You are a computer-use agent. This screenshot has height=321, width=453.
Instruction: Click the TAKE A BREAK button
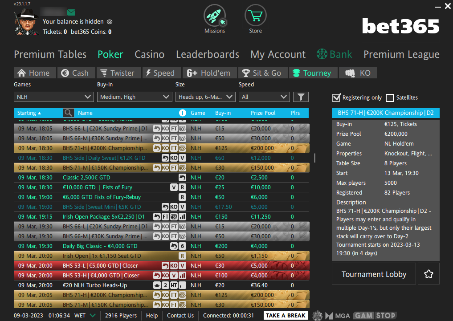point(286,316)
